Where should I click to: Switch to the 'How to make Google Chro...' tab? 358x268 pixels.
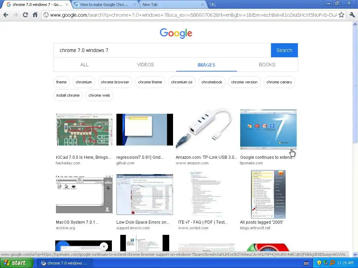tap(104, 5)
